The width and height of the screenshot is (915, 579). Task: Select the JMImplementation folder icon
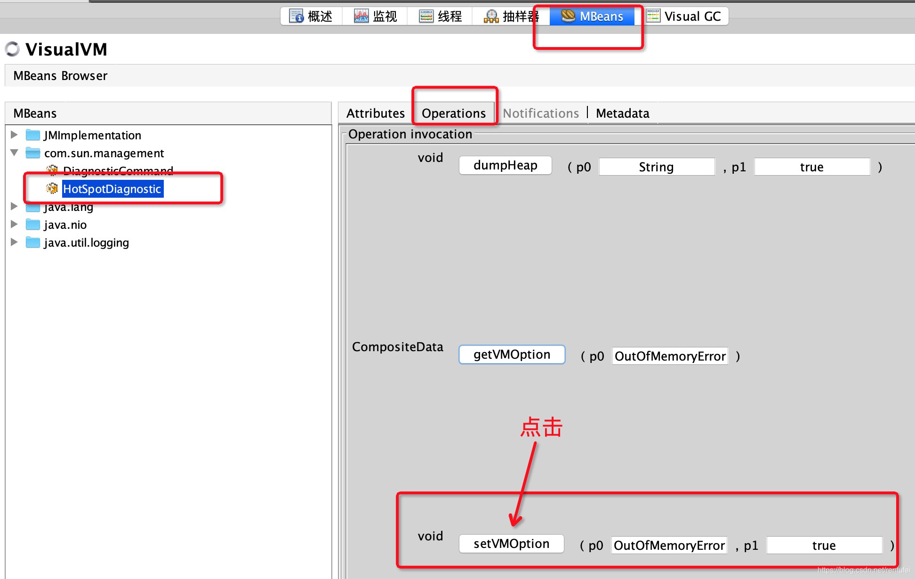(32, 135)
